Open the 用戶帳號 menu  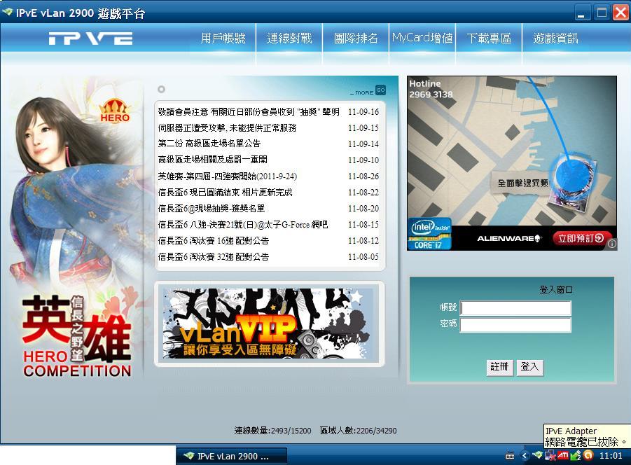click(x=223, y=39)
